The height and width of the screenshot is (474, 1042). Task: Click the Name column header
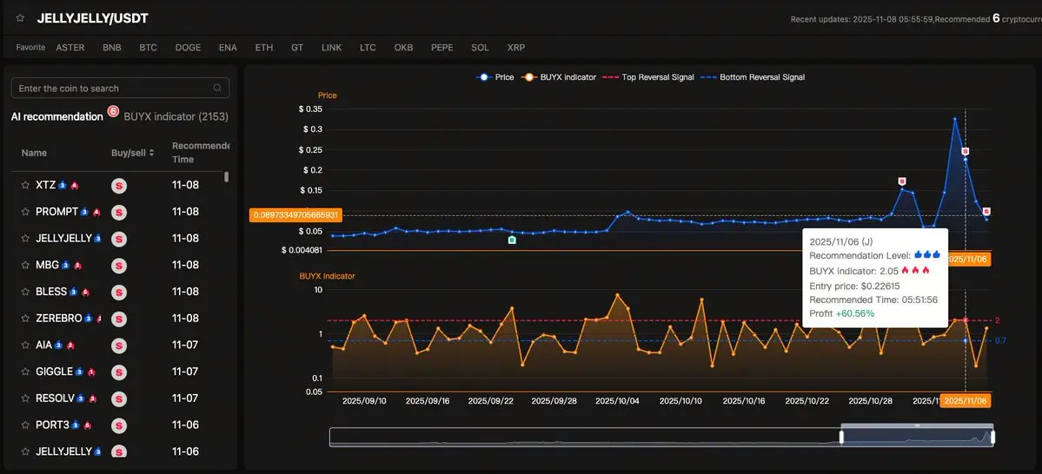click(34, 153)
